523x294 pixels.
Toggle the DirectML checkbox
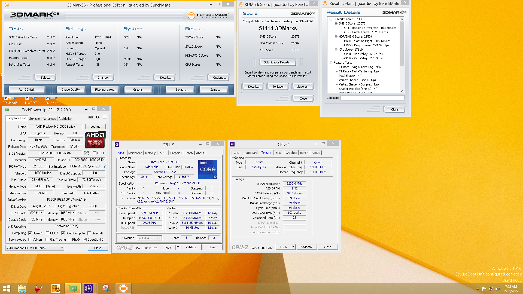[x=89, y=233]
